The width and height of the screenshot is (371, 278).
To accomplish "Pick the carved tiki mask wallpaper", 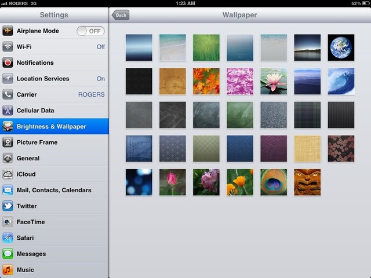I will click(x=307, y=182).
